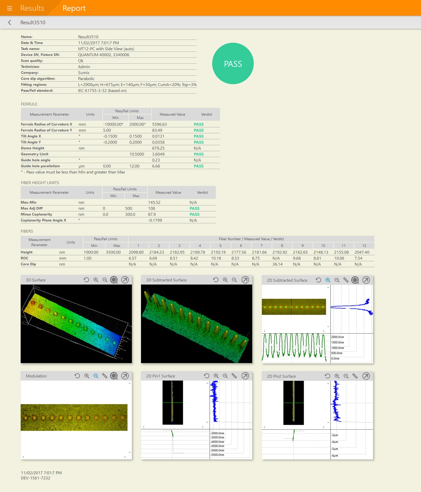421x492 pixels.
Task: Reset view in Modulation panel
Action: (x=77, y=376)
